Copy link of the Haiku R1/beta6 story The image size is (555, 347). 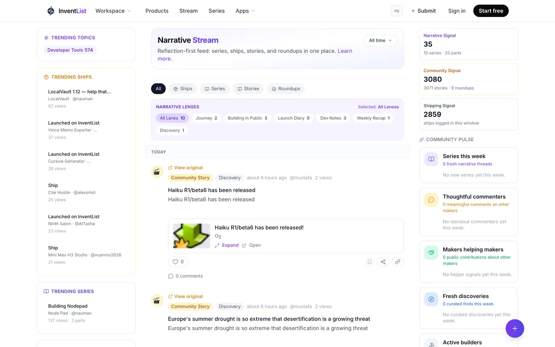pyautogui.click(x=398, y=262)
